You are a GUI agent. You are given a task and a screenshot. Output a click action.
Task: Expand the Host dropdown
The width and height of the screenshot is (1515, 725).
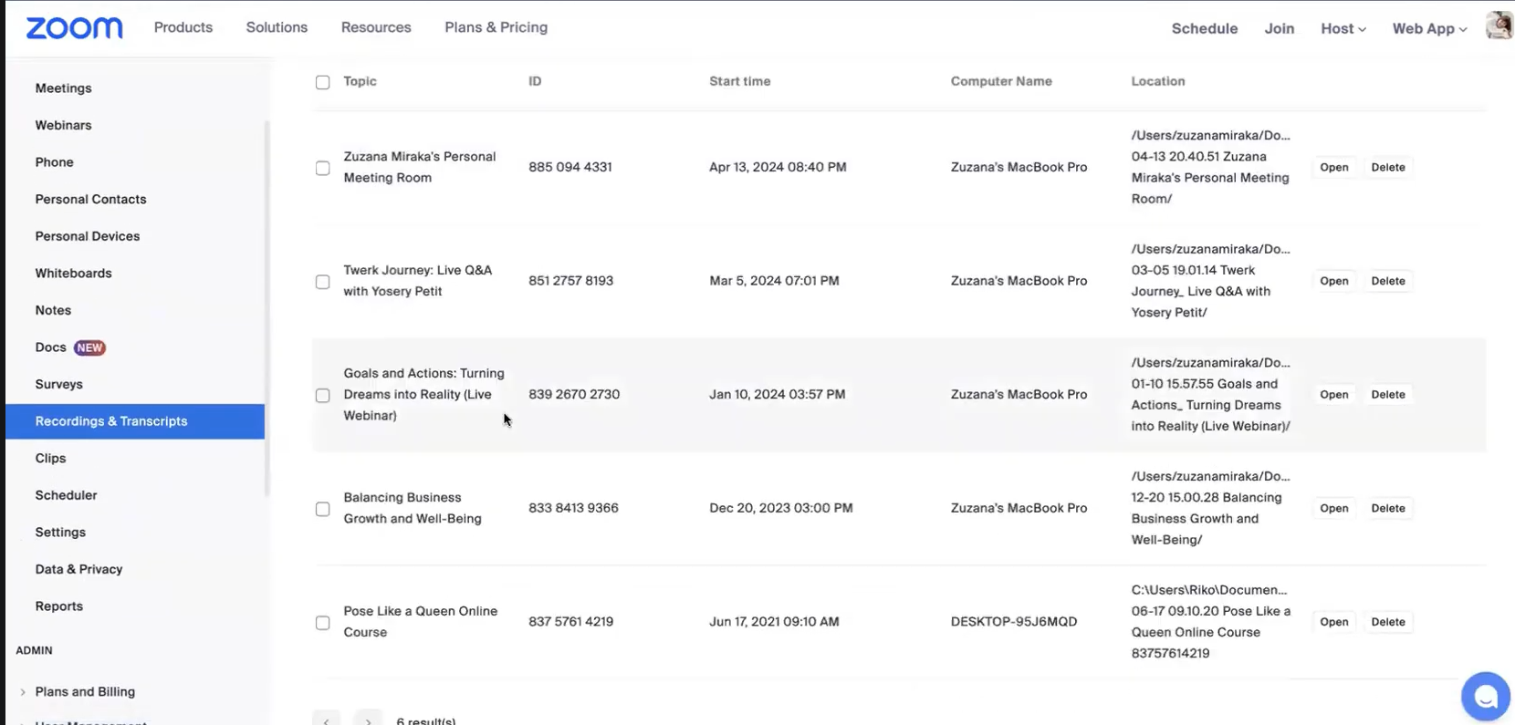[x=1343, y=28]
